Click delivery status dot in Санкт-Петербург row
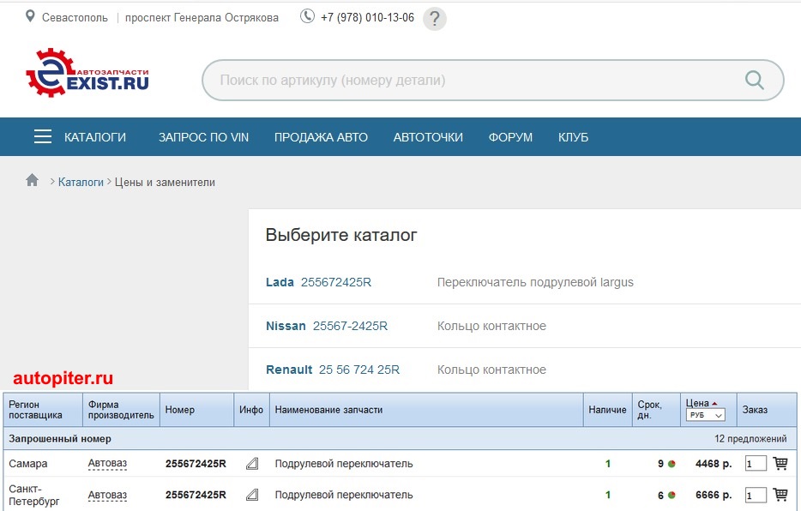 [672, 495]
